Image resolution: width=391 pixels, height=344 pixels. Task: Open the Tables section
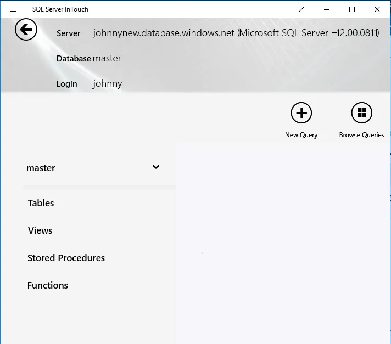coord(41,203)
